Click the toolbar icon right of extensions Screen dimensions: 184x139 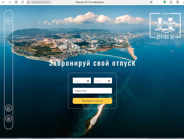177,2
